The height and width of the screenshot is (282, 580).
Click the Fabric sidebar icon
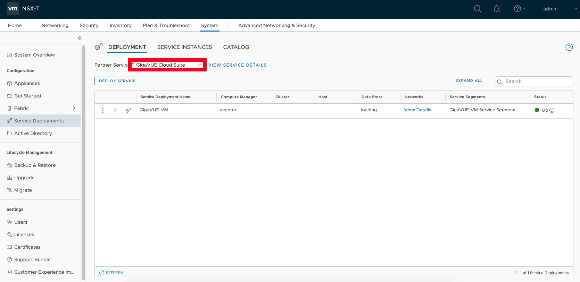click(x=9, y=108)
